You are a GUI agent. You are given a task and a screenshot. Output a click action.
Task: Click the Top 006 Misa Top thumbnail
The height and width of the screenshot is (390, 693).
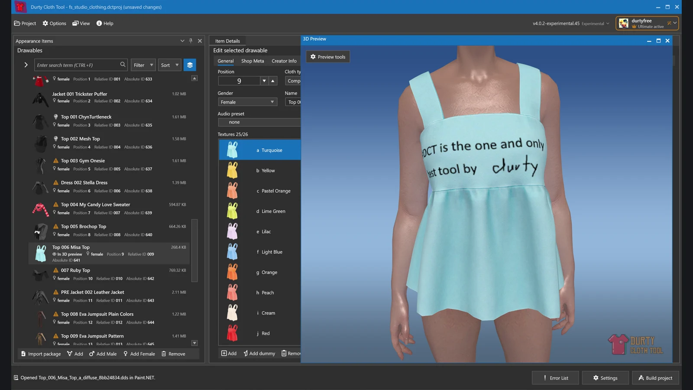pos(41,254)
